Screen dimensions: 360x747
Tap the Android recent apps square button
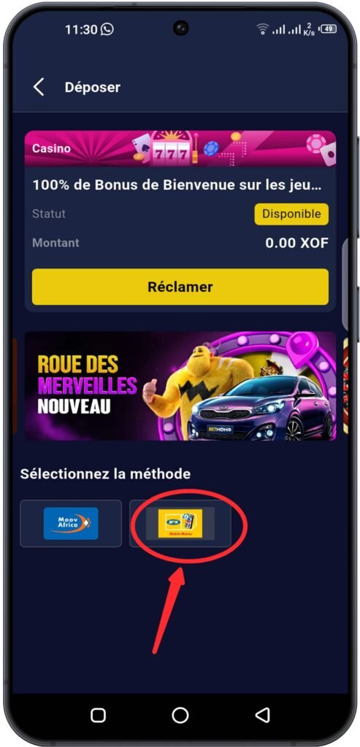pyautogui.click(x=99, y=715)
